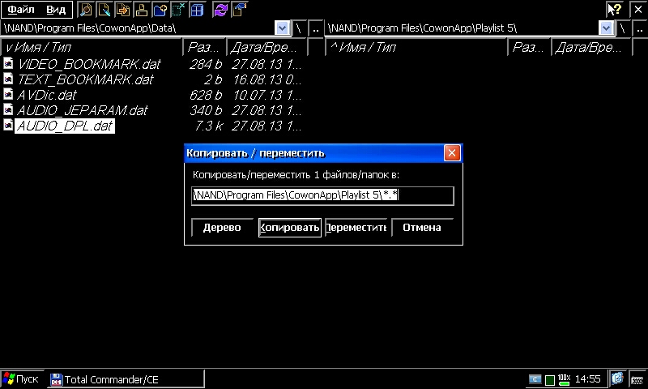Click the Total Commander/CE taskbar button

[125, 379]
